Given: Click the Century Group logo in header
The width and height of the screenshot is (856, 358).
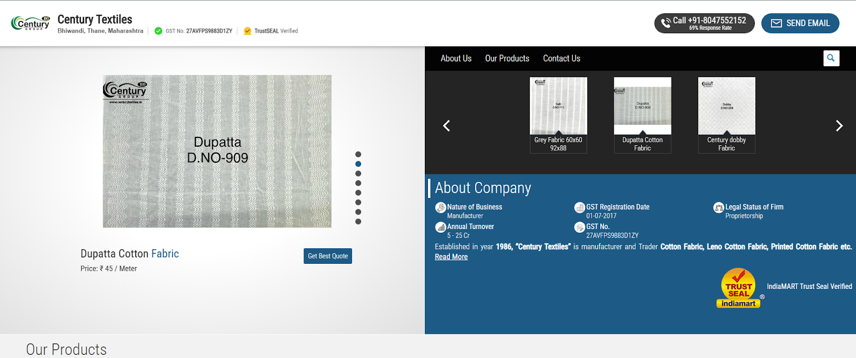Looking at the screenshot, I should coord(30,23).
